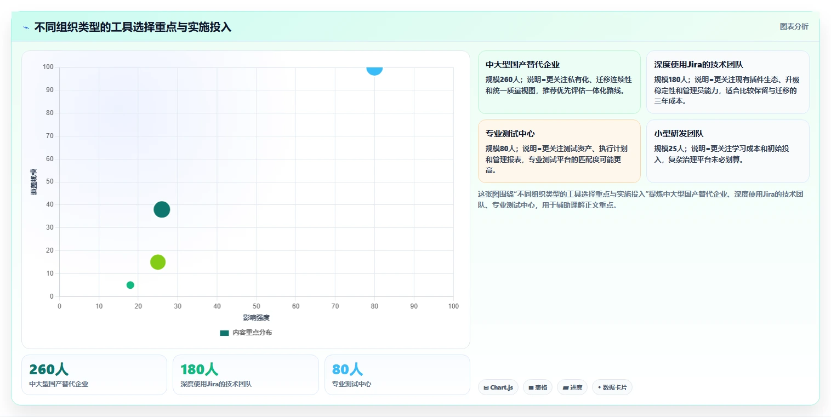Select the 表格 tag chip
The width and height of the screenshot is (831, 417).
click(538, 387)
